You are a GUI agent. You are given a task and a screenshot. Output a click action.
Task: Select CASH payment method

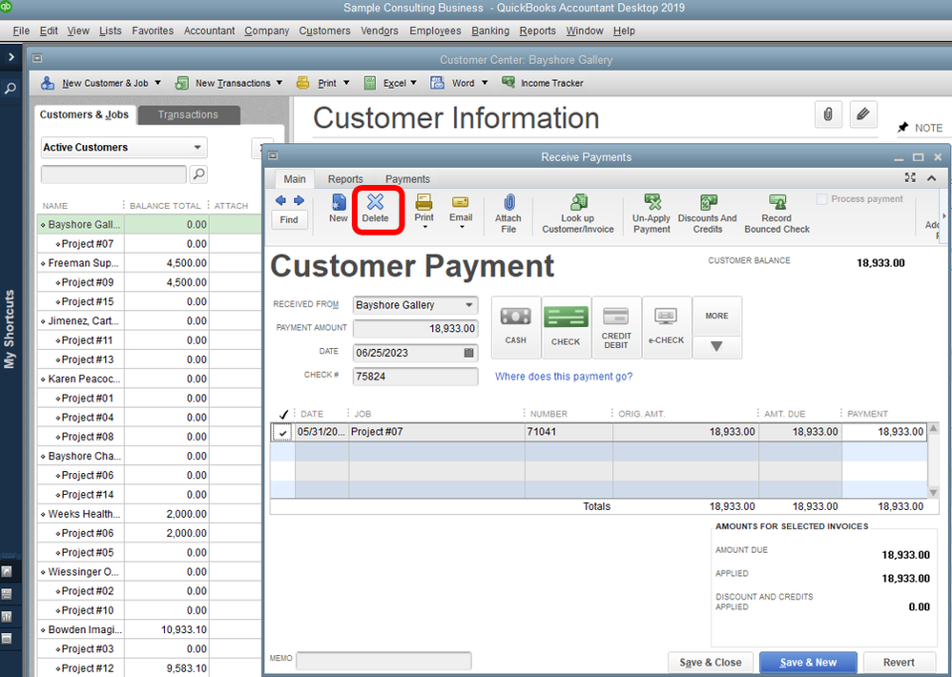(515, 328)
